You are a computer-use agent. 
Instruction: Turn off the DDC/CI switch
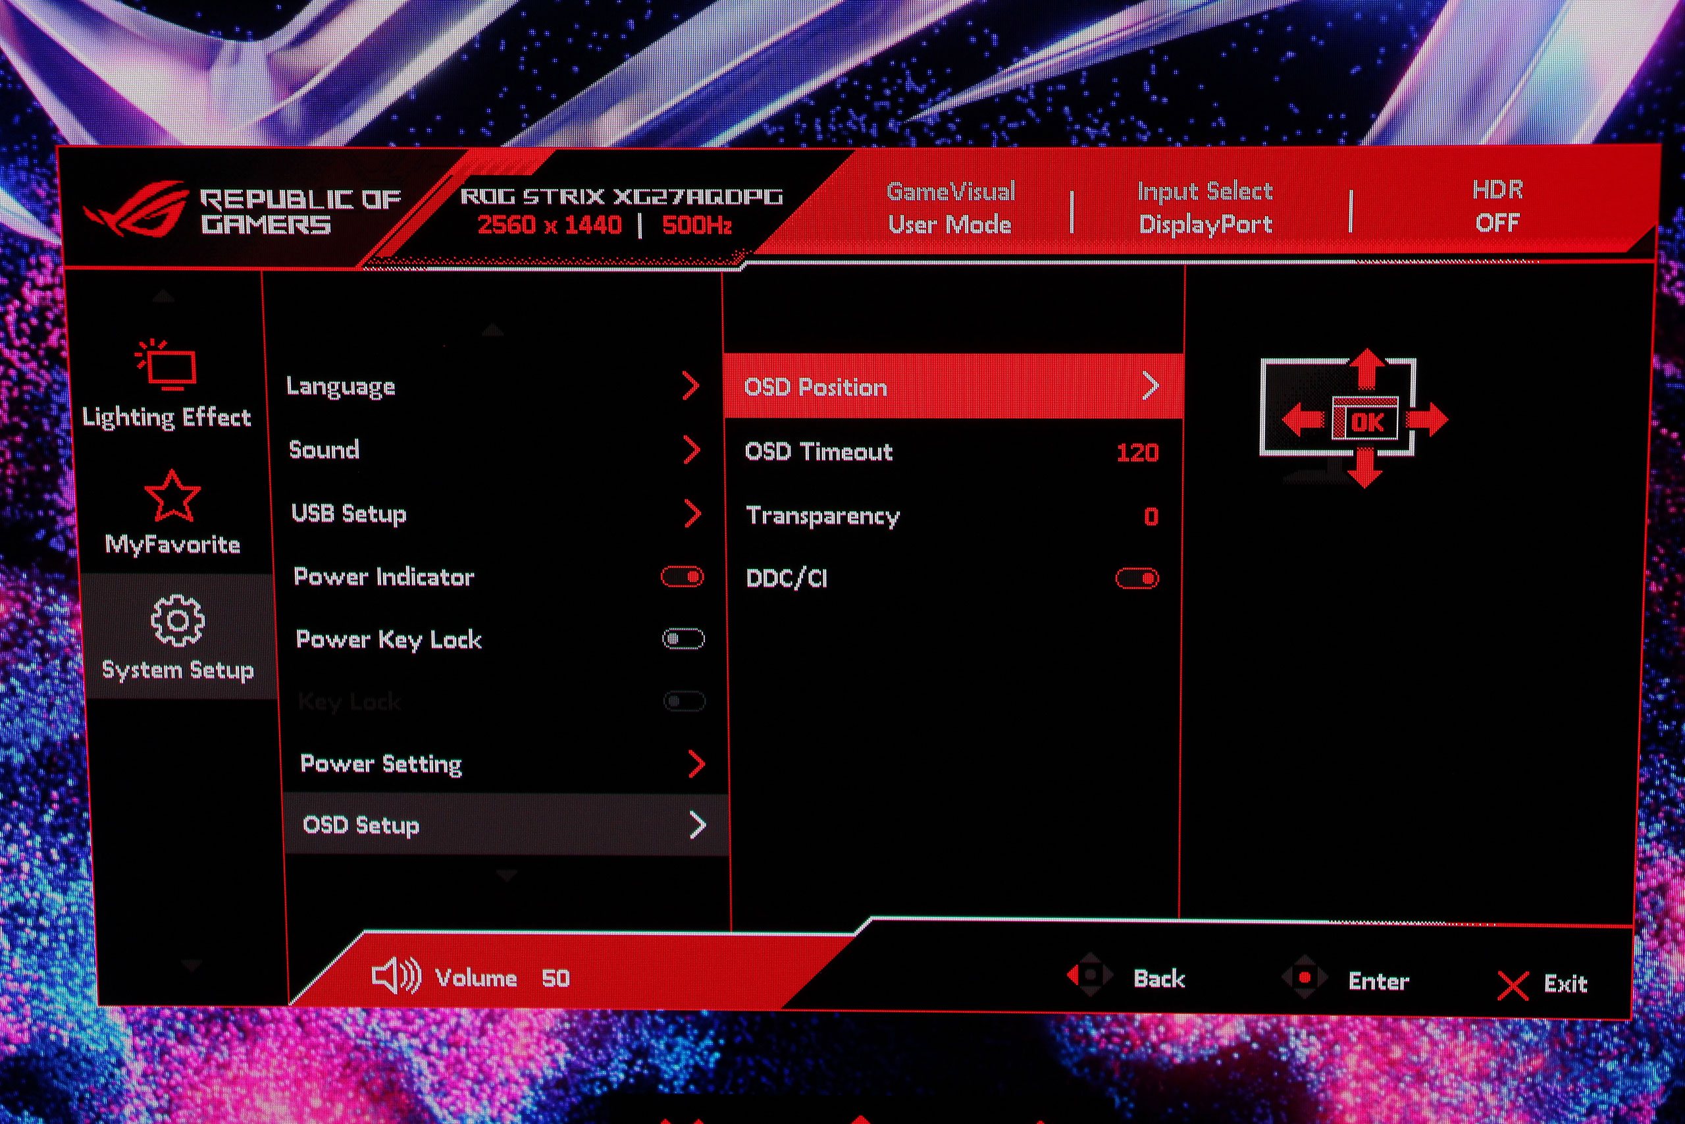pos(1137,579)
